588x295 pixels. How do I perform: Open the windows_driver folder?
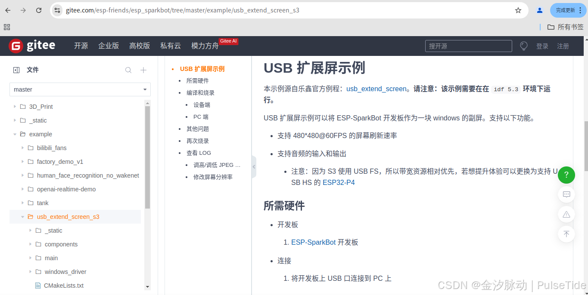[x=65, y=272]
